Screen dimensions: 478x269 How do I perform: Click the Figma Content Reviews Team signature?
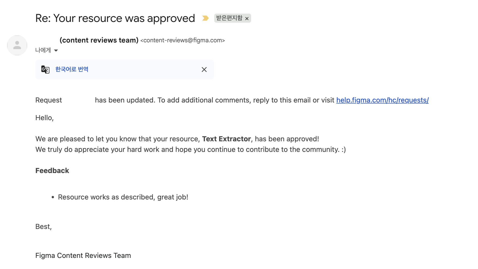click(83, 255)
